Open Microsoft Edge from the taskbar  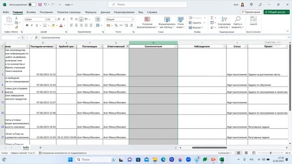click(163, 159)
